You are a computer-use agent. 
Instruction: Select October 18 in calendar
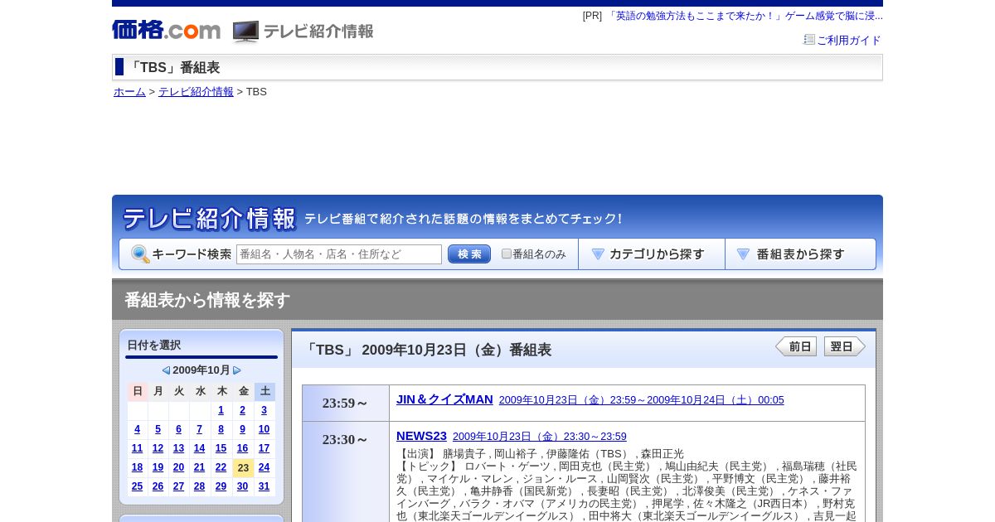pos(137,467)
